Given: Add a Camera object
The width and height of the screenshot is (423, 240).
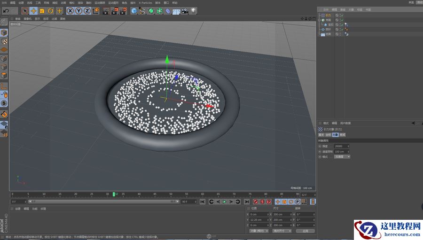Looking at the screenshot, I should pos(185,11).
